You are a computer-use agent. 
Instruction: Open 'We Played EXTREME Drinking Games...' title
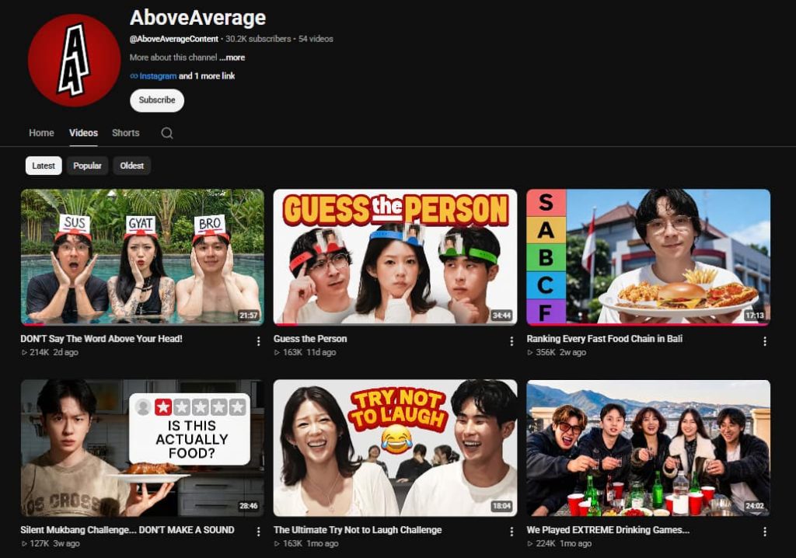(608, 529)
